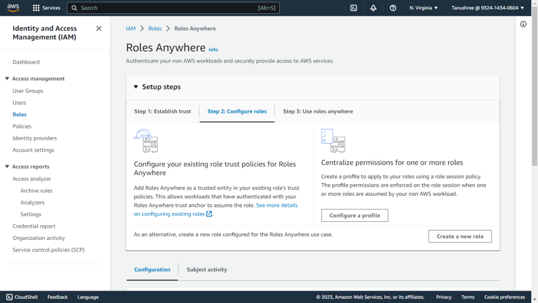Click the AWS logo home icon
The width and height of the screenshot is (538, 303).
click(13, 7)
